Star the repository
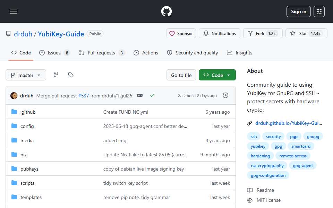 point(306,34)
